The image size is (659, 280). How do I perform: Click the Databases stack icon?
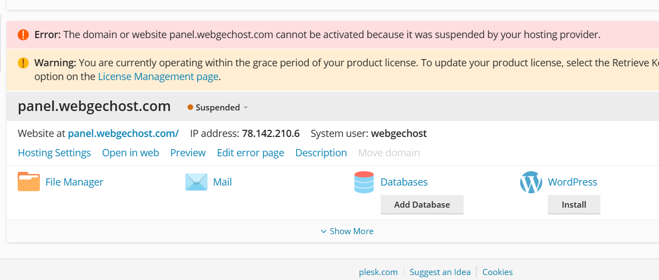[x=364, y=182]
